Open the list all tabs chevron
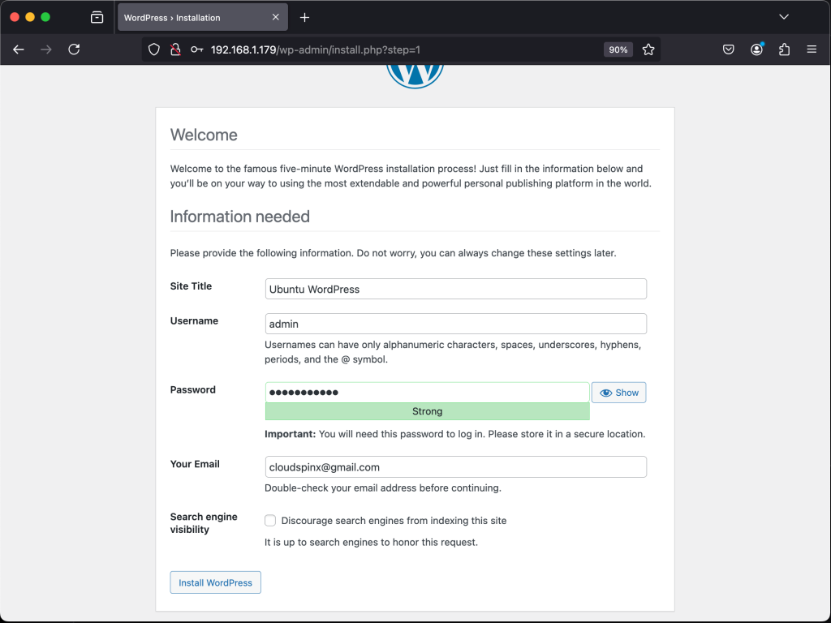Image resolution: width=831 pixels, height=623 pixels. pyautogui.click(x=784, y=16)
